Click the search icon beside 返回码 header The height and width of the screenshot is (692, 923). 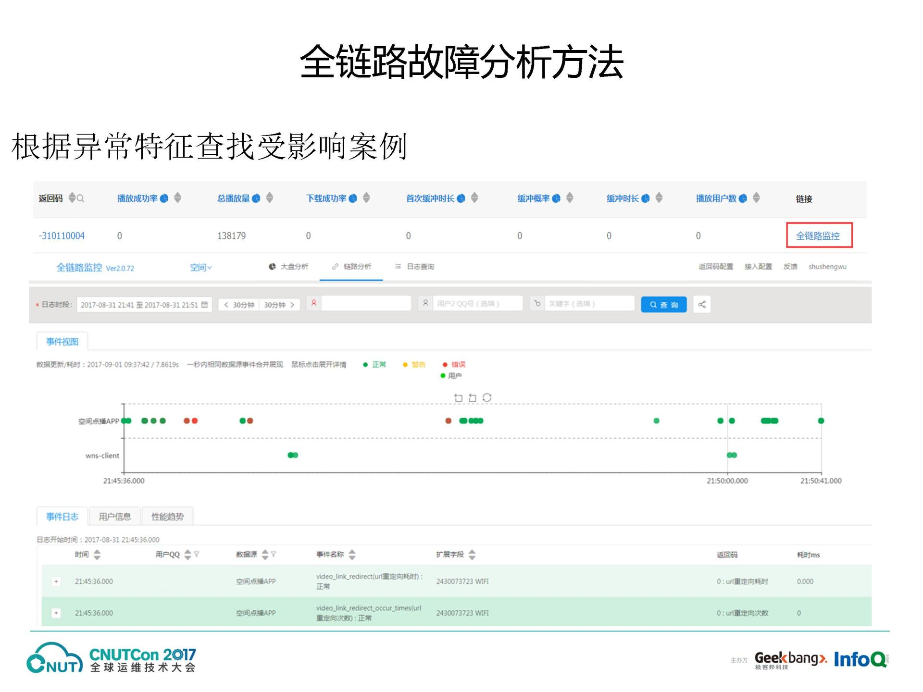click(80, 198)
